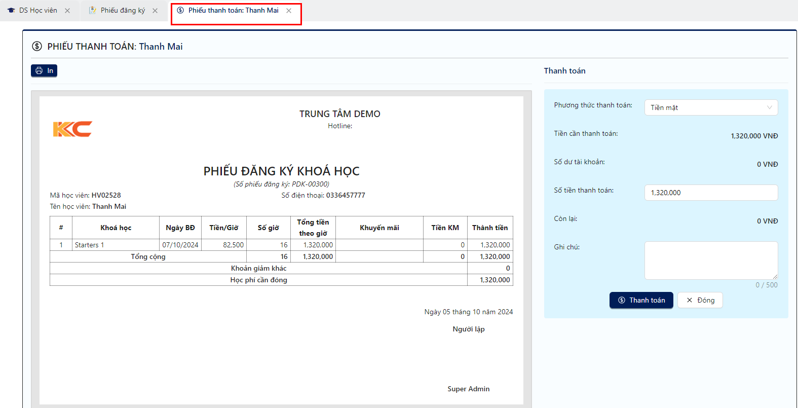Click student code HV02528

[106, 195]
